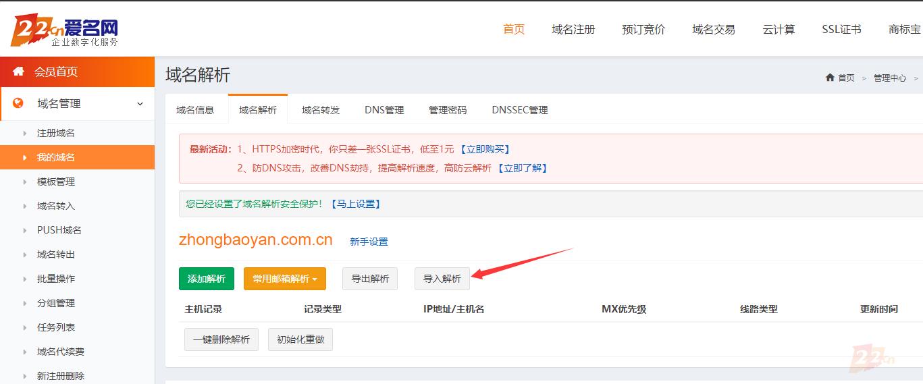This screenshot has height=384, width=923.
Task: Switch to the 域名转发 tab
Action: pos(321,110)
